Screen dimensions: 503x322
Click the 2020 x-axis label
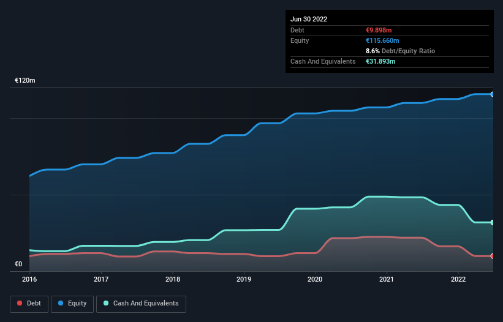pos(315,279)
